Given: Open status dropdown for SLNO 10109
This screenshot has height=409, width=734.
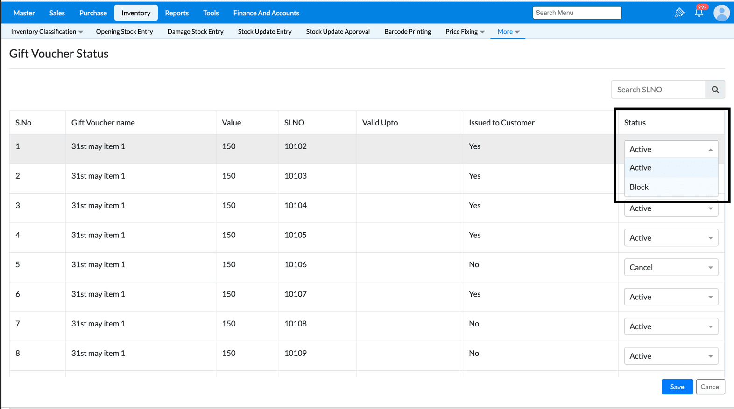Looking at the screenshot, I should [670, 356].
